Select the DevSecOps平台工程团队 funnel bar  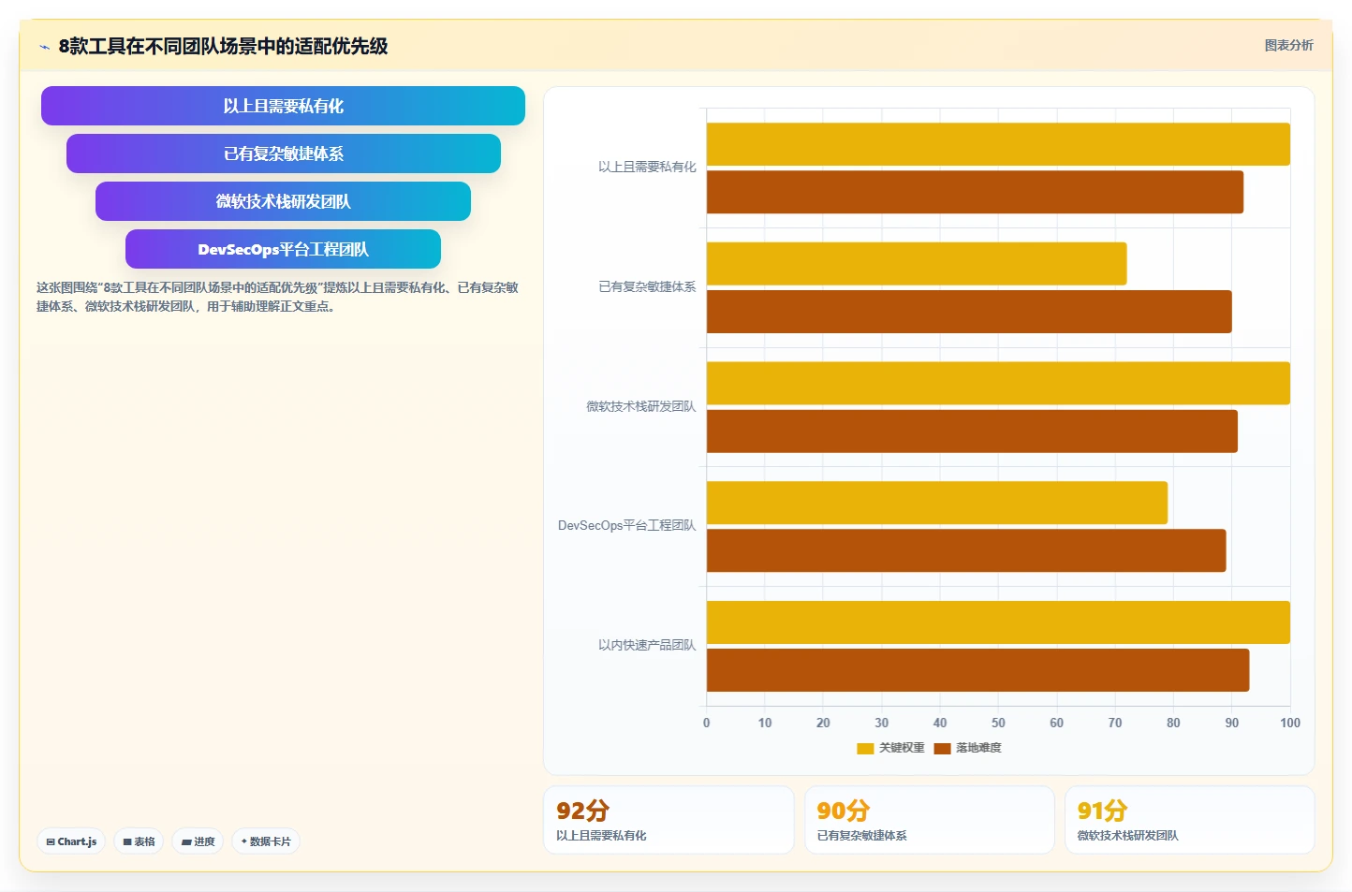click(x=283, y=249)
